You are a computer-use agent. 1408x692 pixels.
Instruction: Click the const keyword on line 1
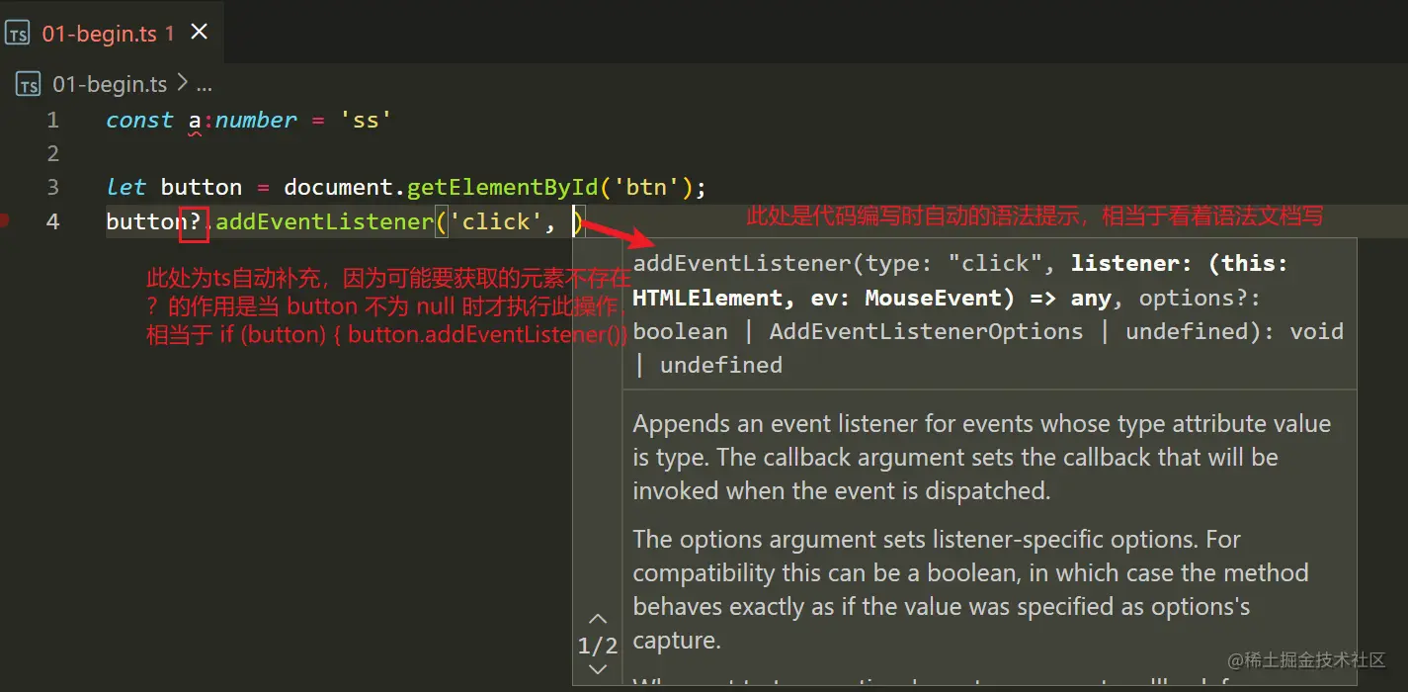pyautogui.click(x=139, y=121)
